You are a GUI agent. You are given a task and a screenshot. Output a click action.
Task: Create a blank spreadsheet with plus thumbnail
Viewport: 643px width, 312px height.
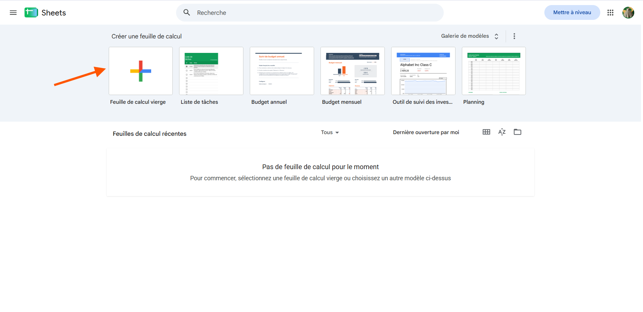coord(141,71)
